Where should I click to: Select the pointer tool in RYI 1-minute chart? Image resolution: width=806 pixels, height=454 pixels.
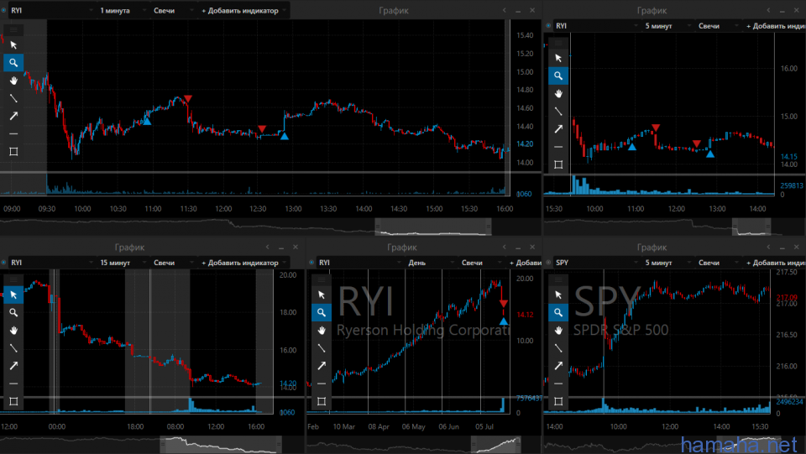[13, 45]
